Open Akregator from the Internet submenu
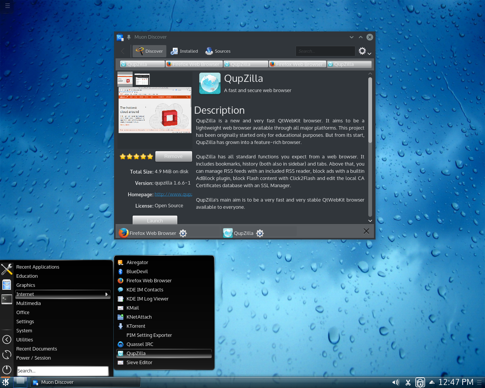 164,262
